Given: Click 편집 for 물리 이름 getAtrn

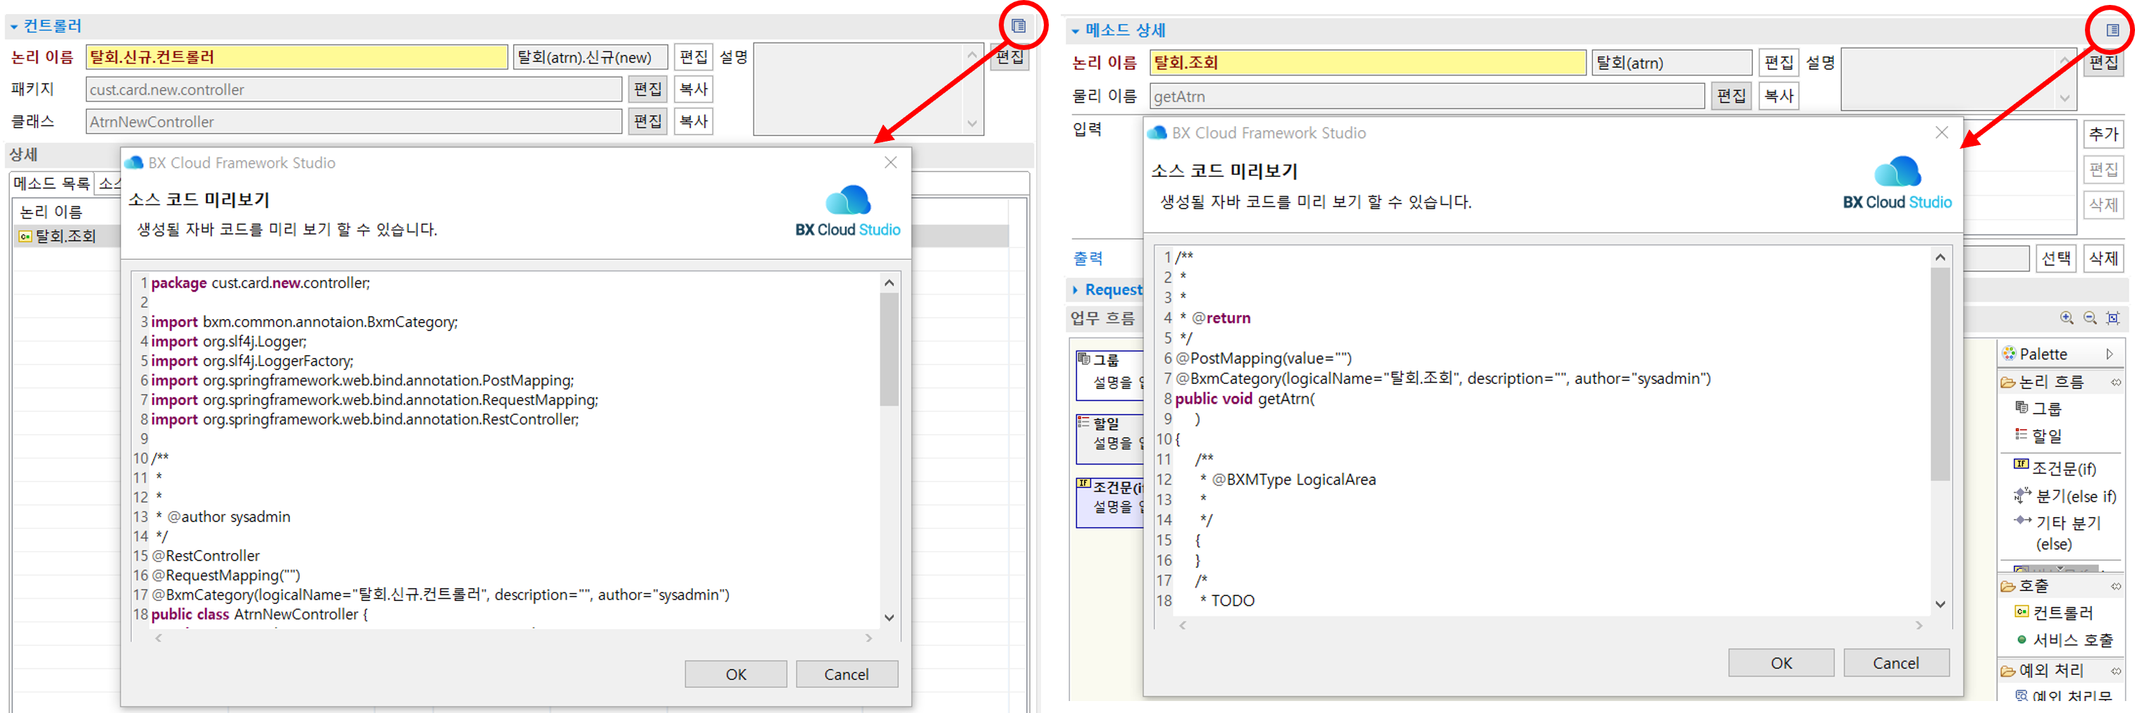Looking at the screenshot, I should click(1731, 96).
